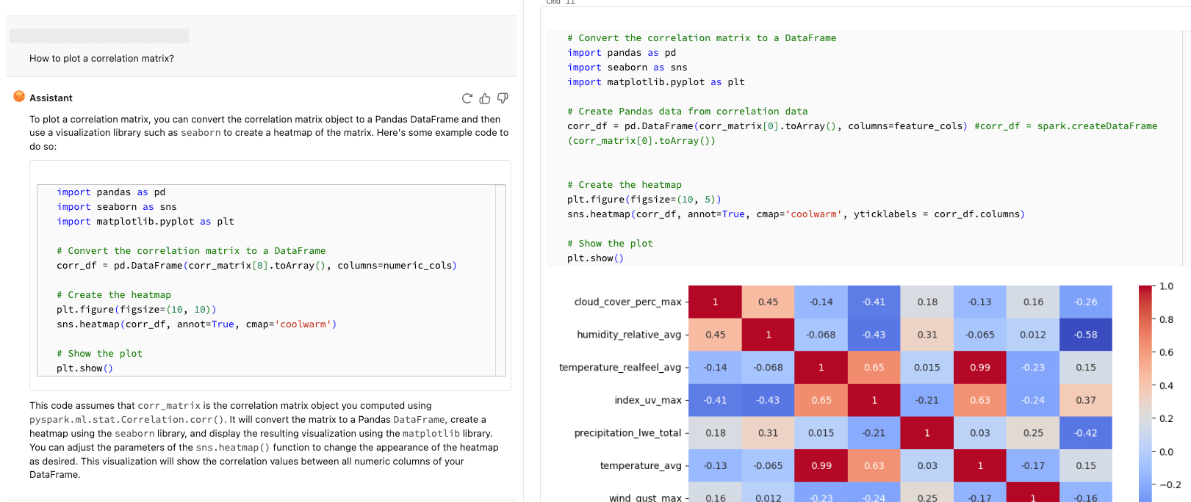Click the "Assistant" name label
Screen dimensions: 1191x502
pyautogui.click(x=51, y=98)
